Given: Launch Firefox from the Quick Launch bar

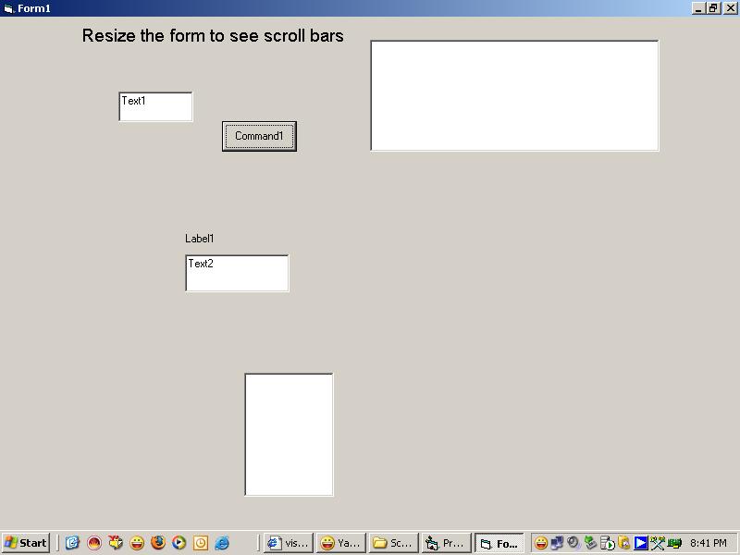Looking at the screenshot, I should click(158, 543).
